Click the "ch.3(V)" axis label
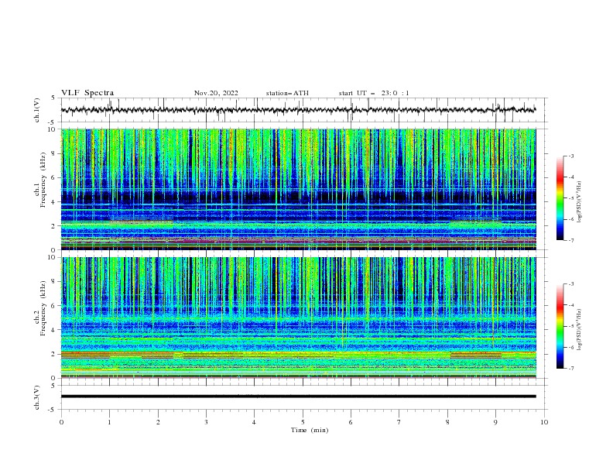The width and height of the screenshot is (613, 474). pos(37,397)
